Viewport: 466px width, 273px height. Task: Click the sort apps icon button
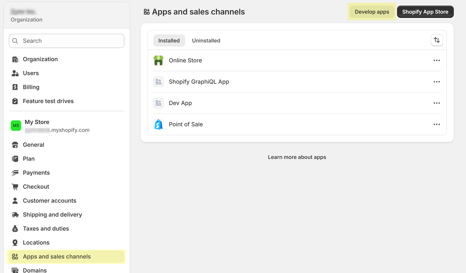[436, 40]
